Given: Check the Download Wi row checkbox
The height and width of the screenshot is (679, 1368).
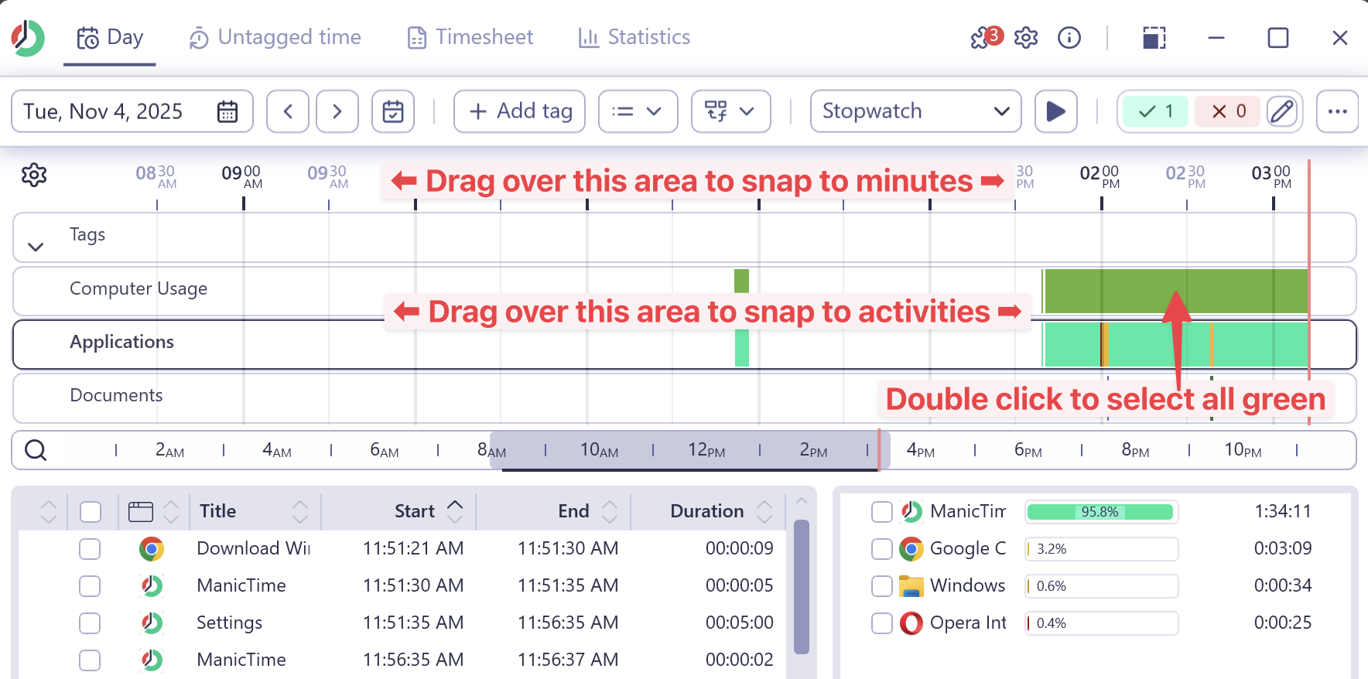Looking at the screenshot, I should [x=90, y=548].
